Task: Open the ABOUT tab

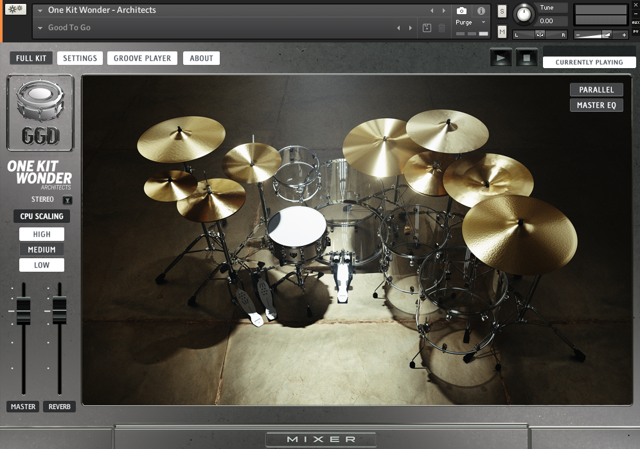Action: tap(201, 58)
